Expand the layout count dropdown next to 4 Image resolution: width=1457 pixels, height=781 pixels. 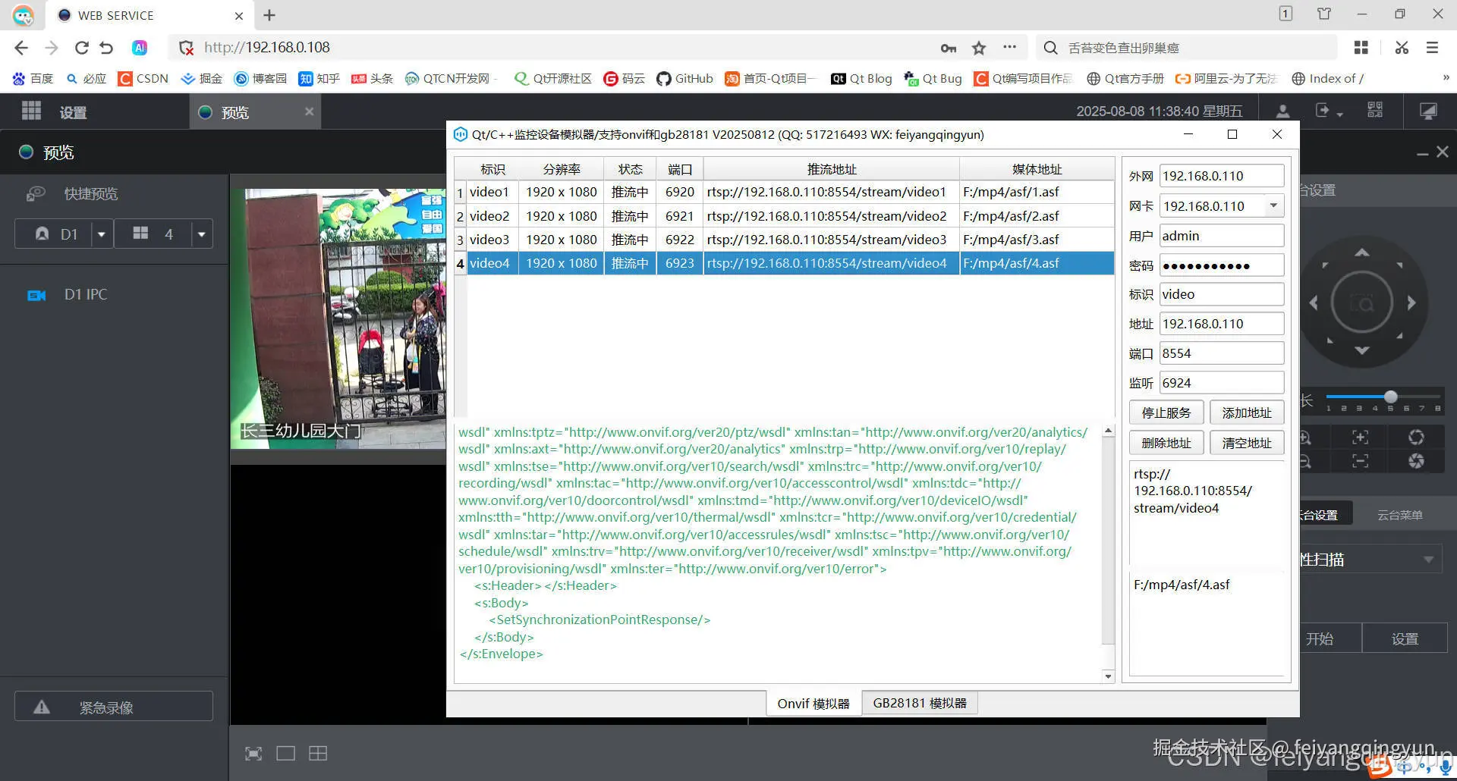pos(201,234)
